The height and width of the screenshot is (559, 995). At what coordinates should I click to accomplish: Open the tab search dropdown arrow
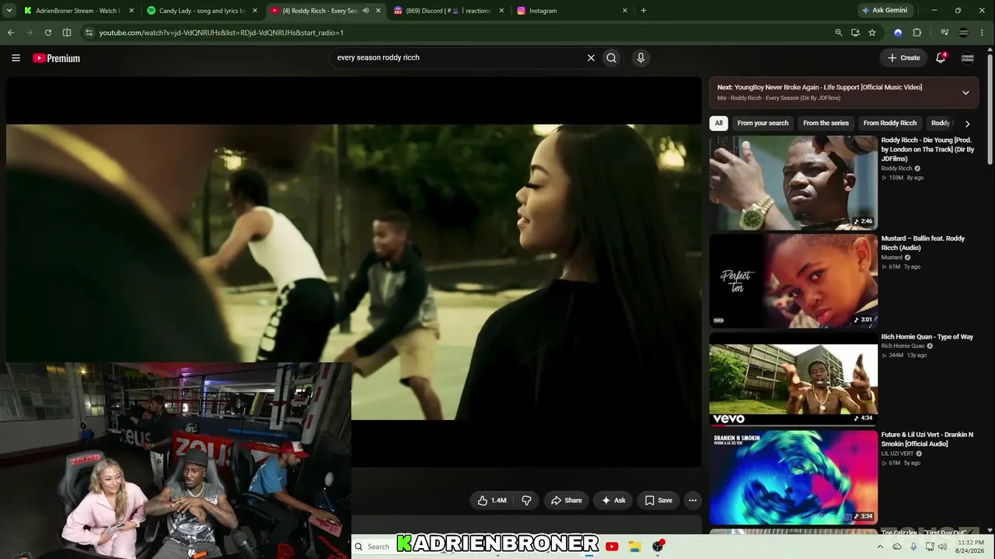11,11
